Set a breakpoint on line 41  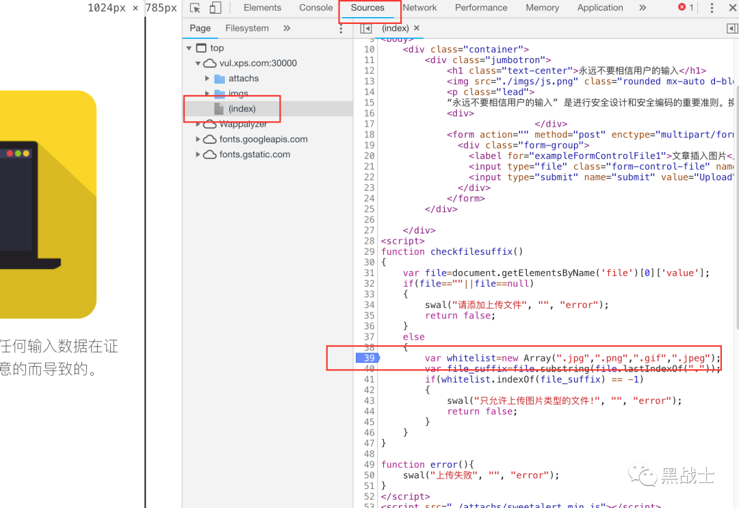coord(369,379)
